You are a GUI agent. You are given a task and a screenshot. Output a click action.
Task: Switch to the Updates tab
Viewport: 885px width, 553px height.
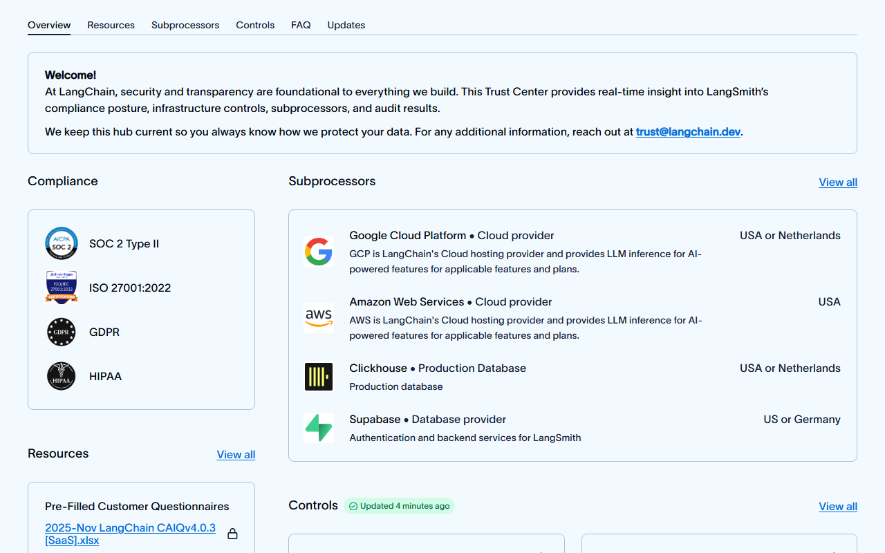click(346, 25)
